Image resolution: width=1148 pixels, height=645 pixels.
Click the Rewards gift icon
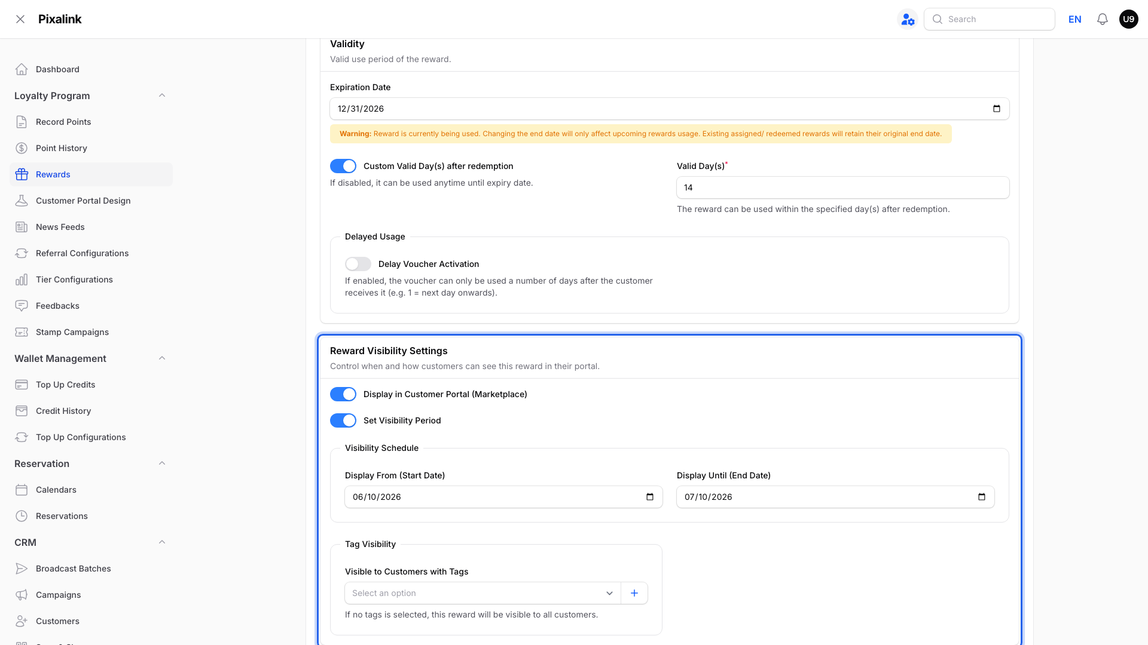coord(22,174)
